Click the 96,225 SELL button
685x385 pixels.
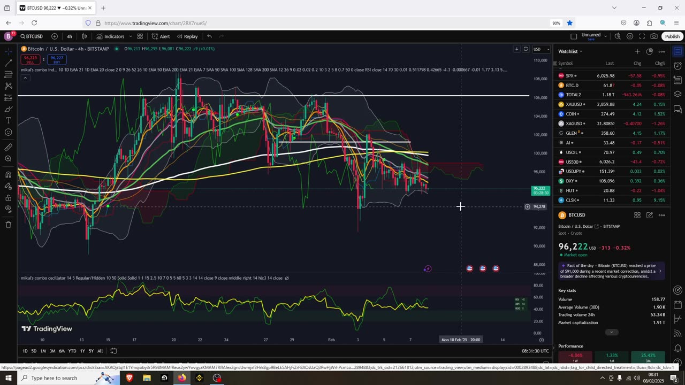[30, 59]
